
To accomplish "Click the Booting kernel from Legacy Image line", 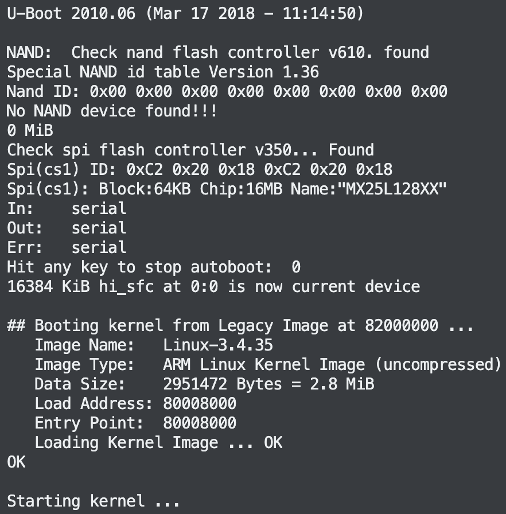I will (240, 325).
